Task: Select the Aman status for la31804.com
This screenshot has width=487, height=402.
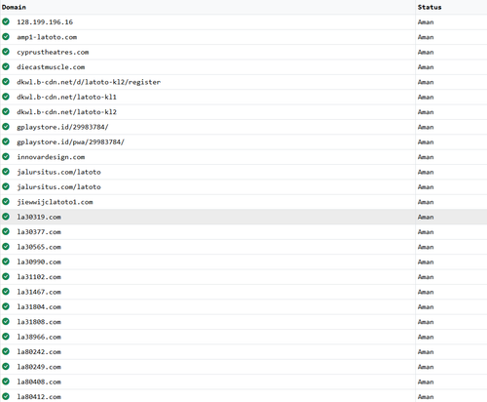Action: pos(426,306)
